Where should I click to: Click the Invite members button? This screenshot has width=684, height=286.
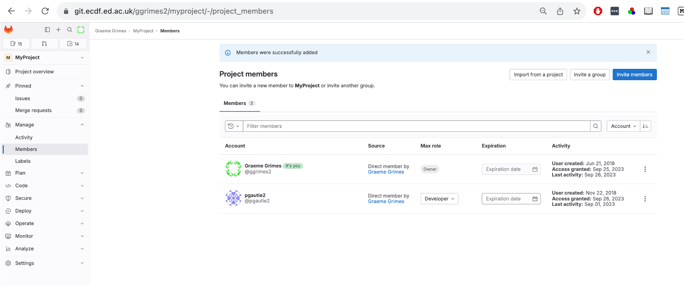635,75
